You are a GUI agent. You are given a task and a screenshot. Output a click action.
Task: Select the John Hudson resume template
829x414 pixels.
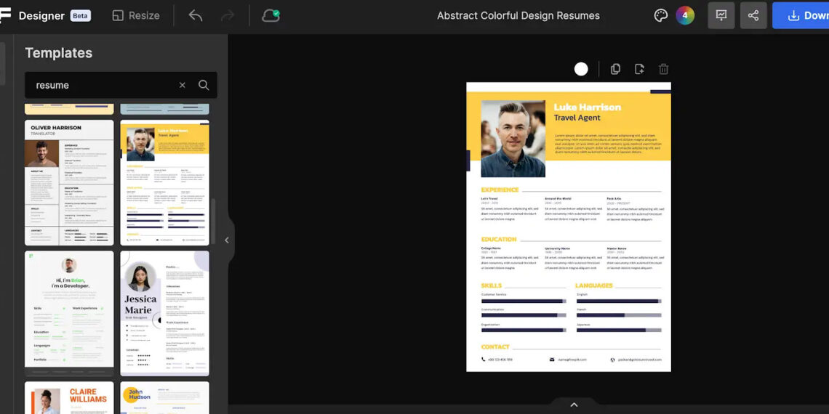coord(164,397)
